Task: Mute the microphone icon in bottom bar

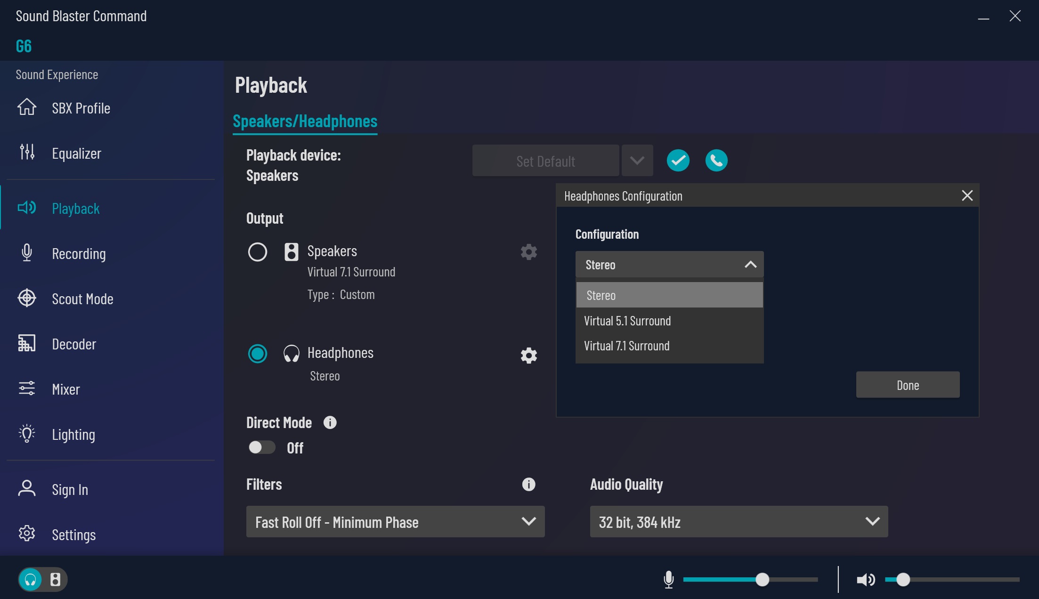Action: click(x=669, y=579)
